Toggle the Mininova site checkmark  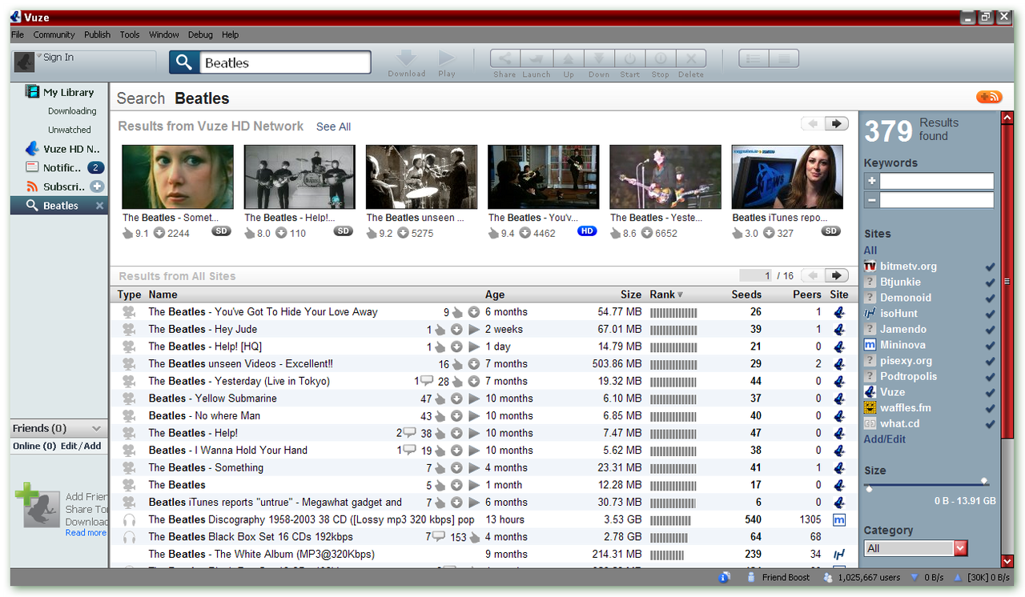(x=990, y=345)
